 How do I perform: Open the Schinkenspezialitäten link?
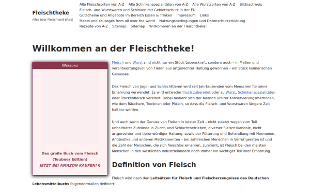(x=257, y=92)
